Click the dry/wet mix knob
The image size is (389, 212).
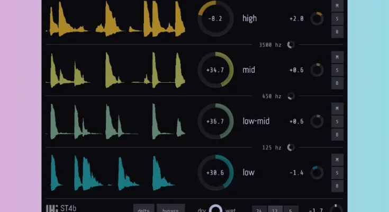(215, 209)
